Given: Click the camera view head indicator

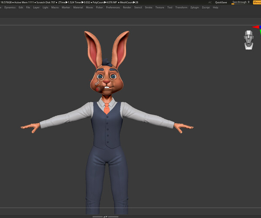Looking at the screenshot, I should coord(249,40).
